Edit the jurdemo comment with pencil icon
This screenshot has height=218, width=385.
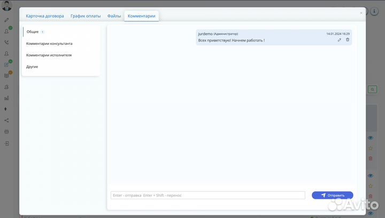[x=340, y=40]
